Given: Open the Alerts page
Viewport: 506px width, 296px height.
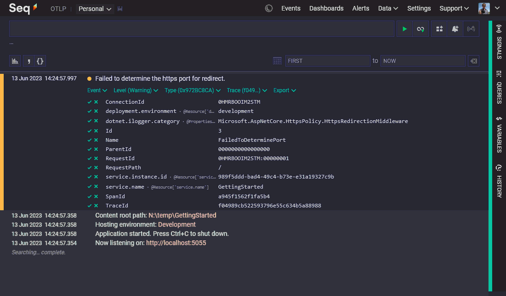Looking at the screenshot, I should (x=360, y=8).
